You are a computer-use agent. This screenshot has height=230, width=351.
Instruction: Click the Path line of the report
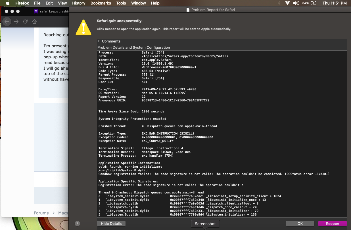tap(163, 56)
